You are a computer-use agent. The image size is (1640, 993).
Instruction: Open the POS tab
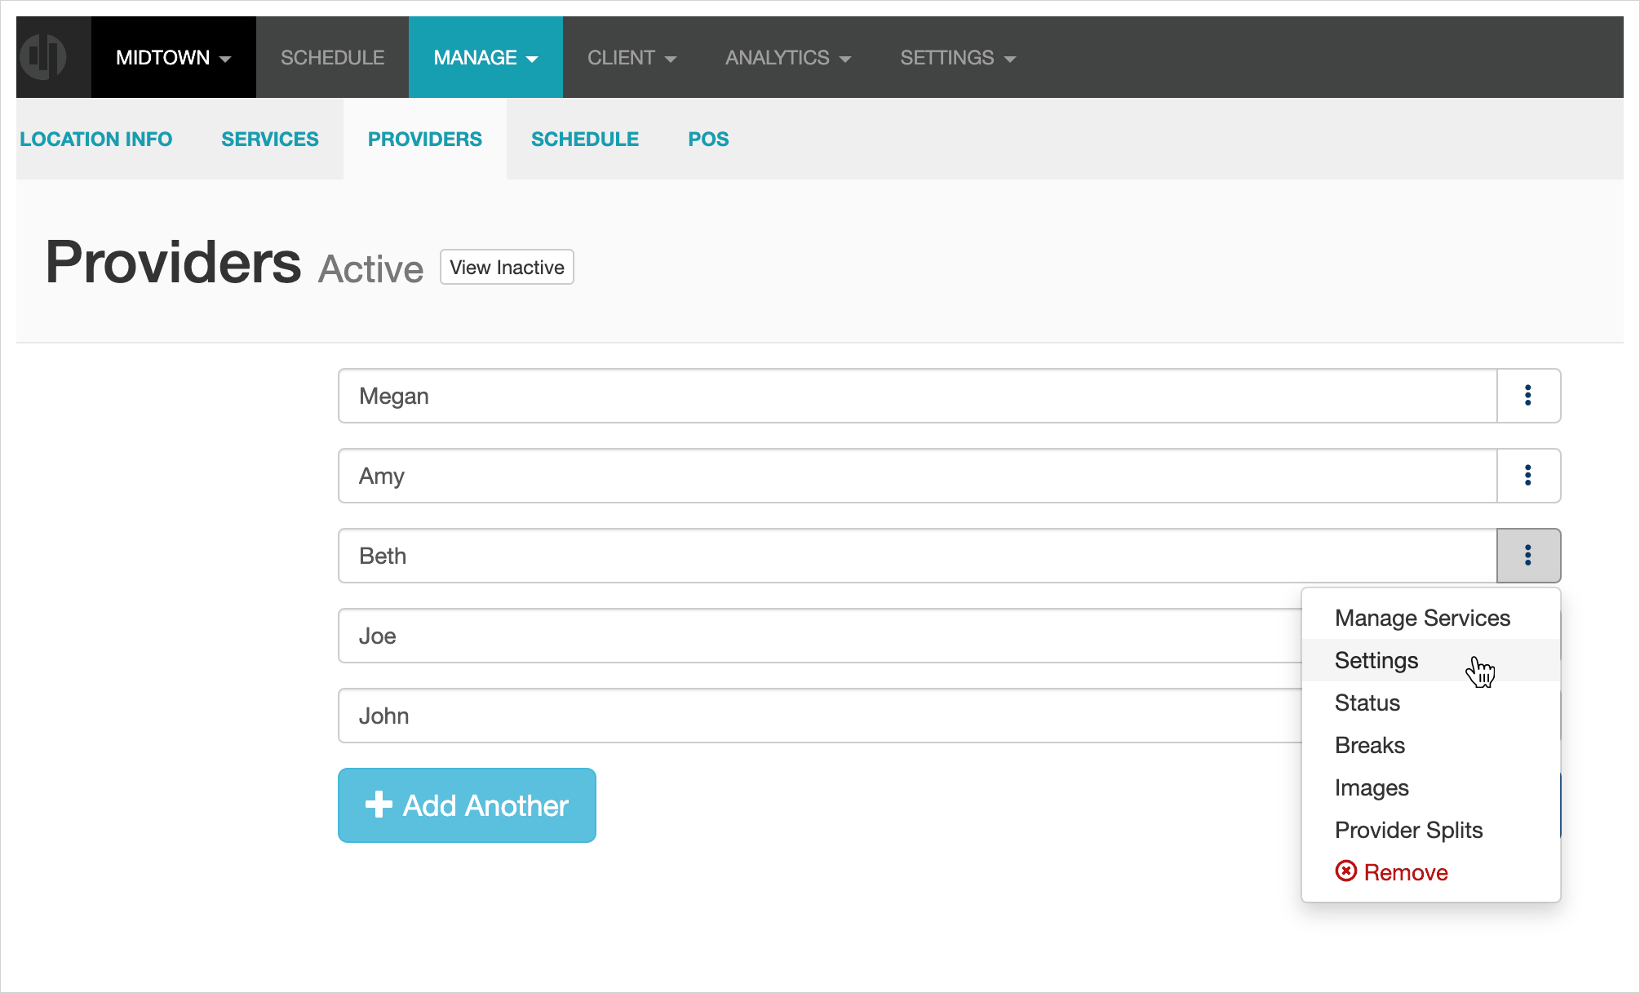708,139
